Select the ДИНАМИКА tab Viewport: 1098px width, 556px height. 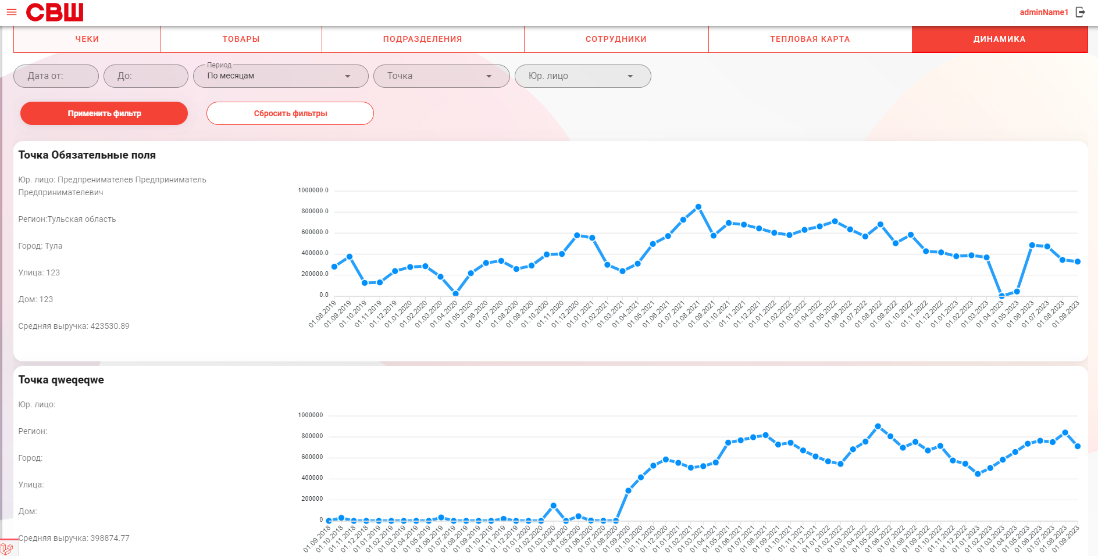(x=1000, y=39)
